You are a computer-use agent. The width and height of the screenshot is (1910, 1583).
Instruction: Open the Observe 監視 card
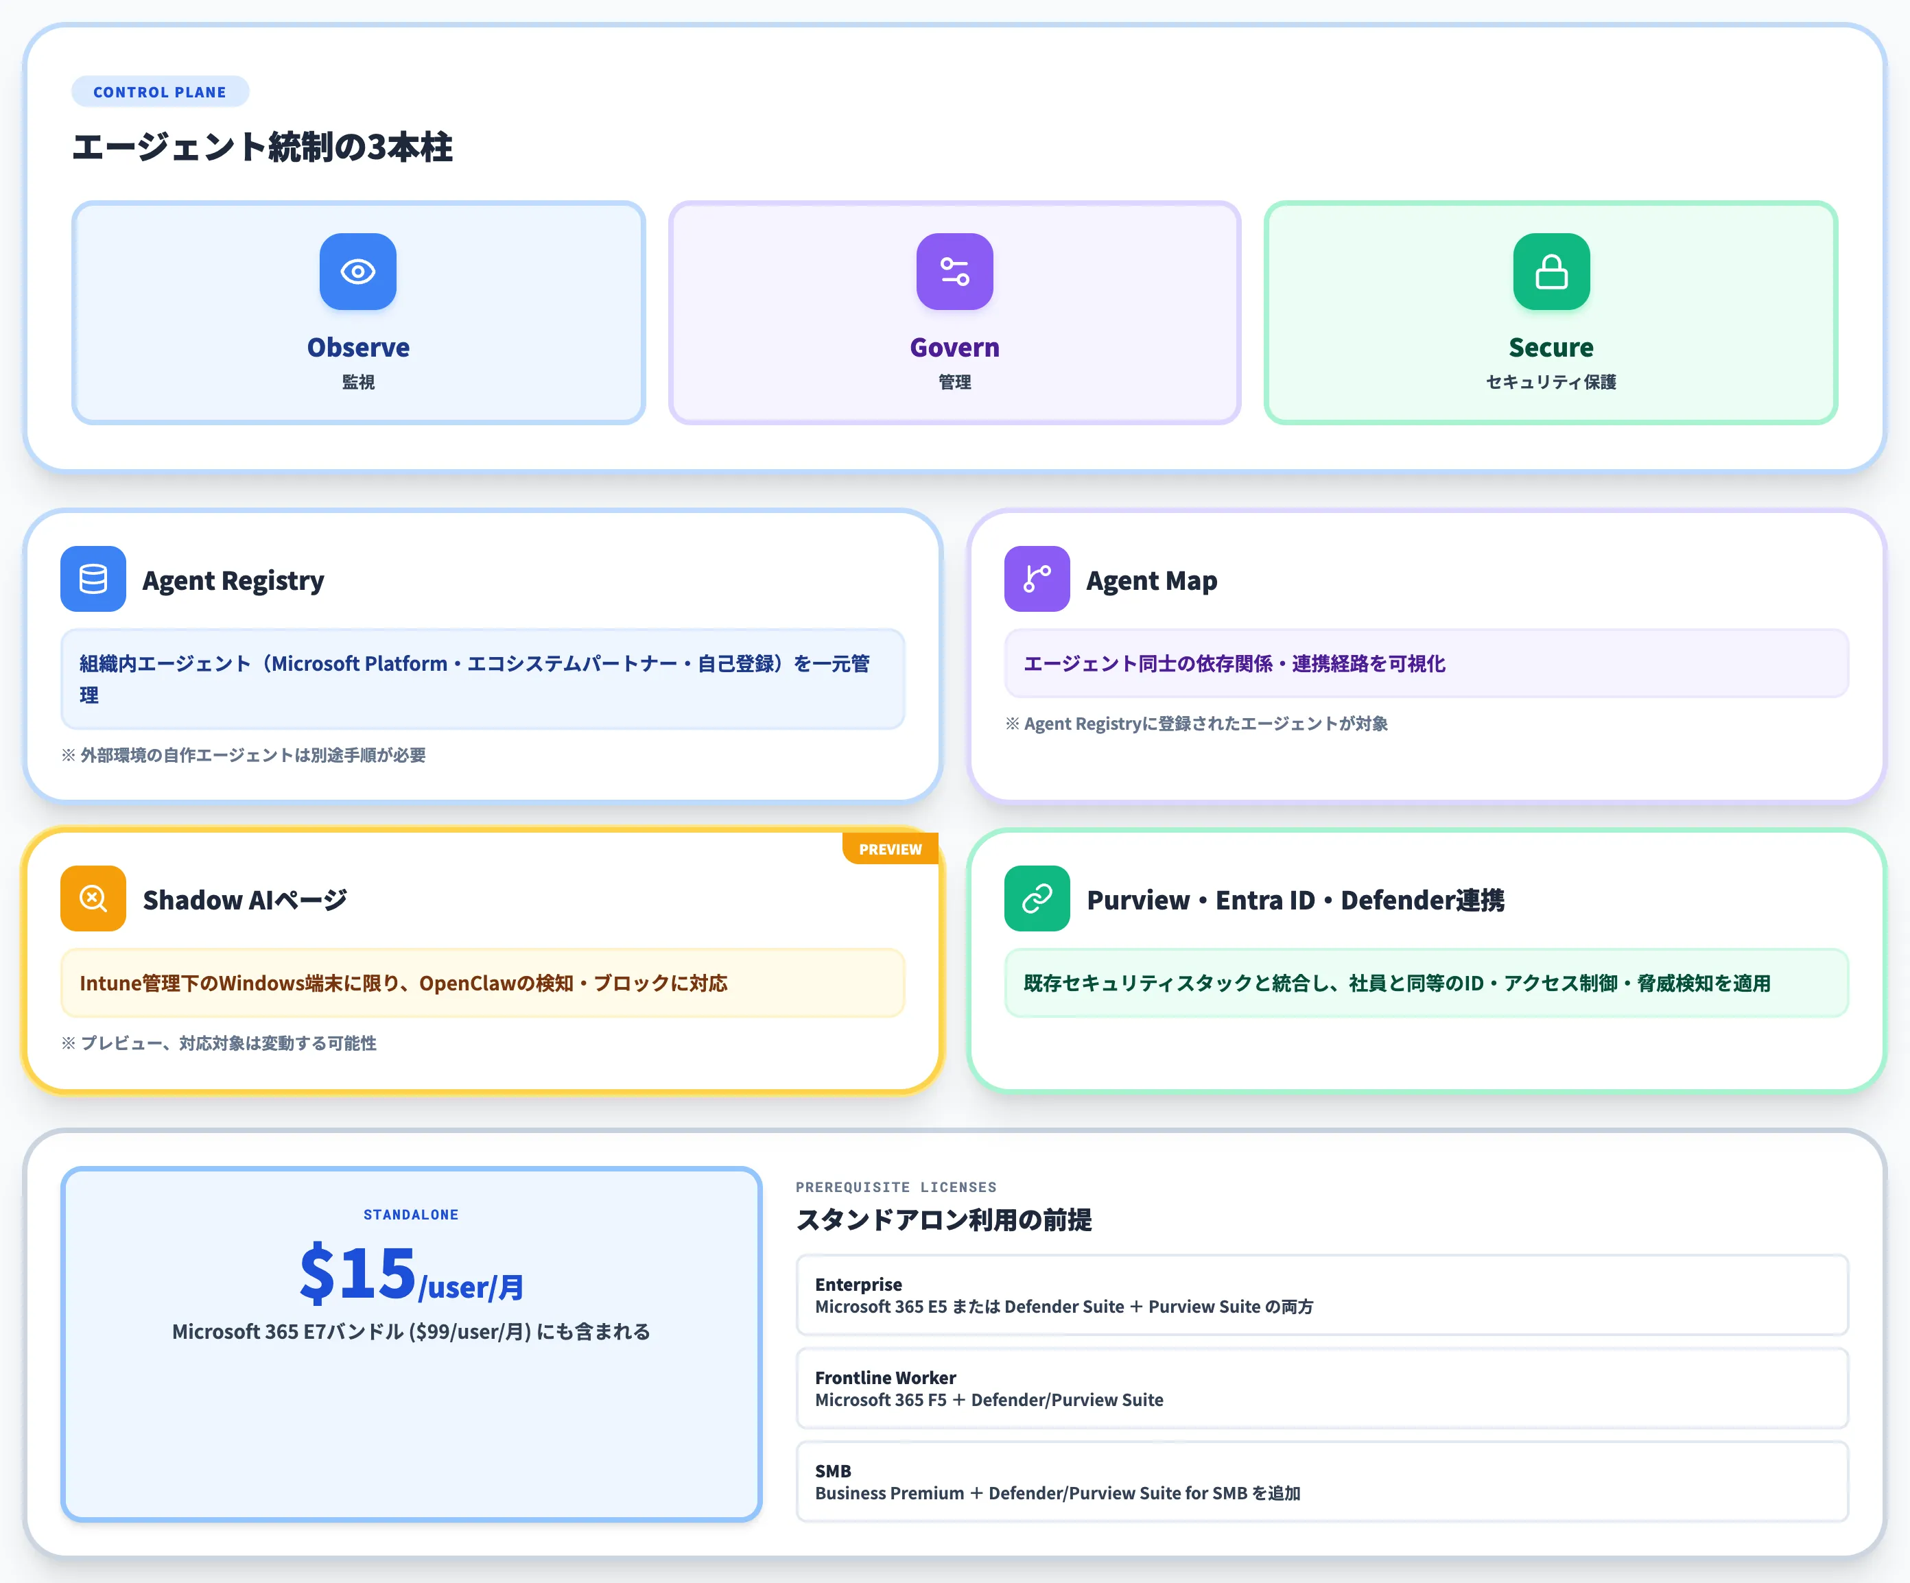(358, 313)
